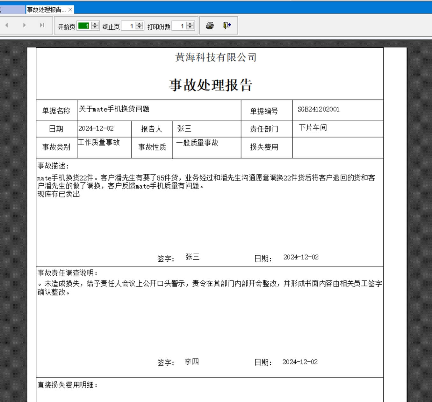The height and width of the screenshot is (402, 432).
Task: Increase 终止页 with the up arrow
Action: [140, 24]
